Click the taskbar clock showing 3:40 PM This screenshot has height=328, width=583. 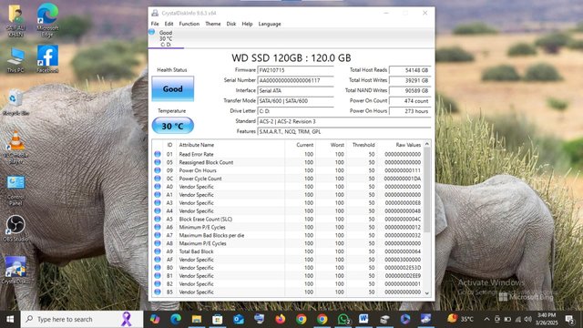[547, 319]
